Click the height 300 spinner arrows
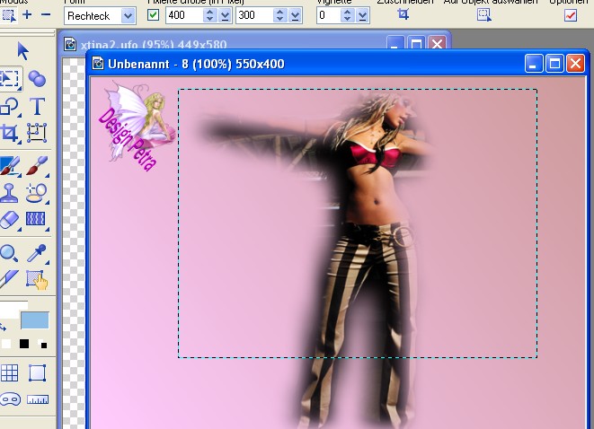This screenshot has height=429, width=594. 279,15
